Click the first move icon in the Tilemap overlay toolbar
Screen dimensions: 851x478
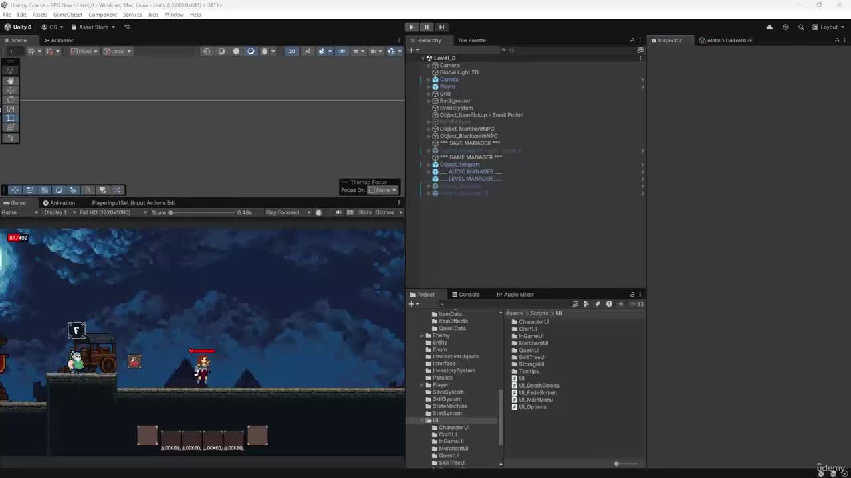pyautogui.click(x=15, y=190)
